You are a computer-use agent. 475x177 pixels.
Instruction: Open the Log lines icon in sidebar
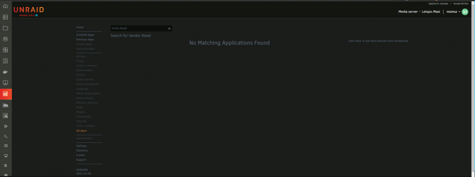point(5,166)
